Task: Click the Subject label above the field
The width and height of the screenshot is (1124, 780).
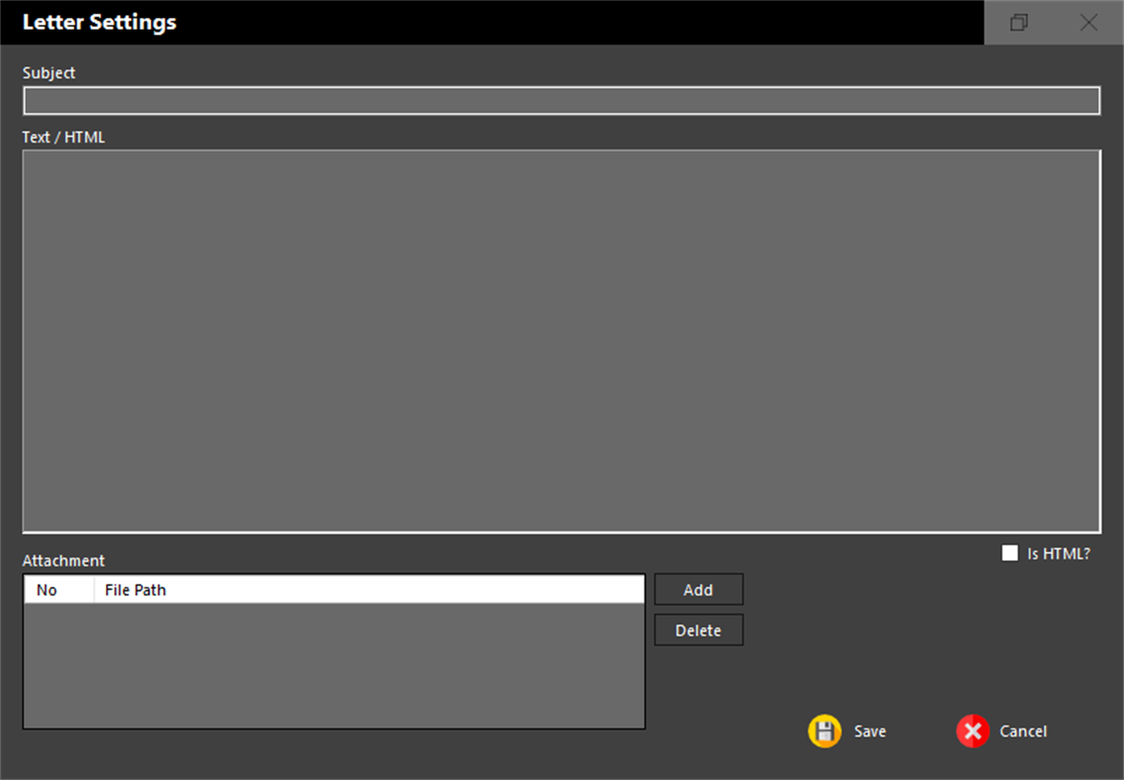Action: (48, 72)
